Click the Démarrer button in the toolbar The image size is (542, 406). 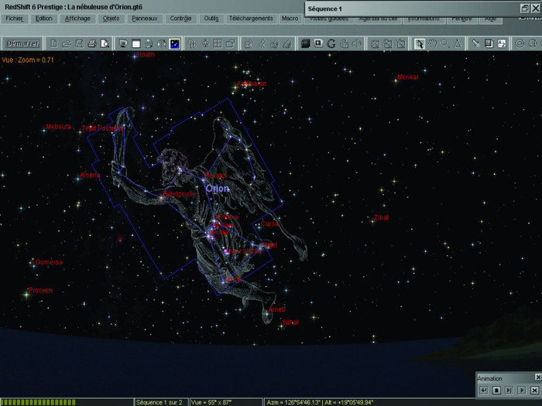point(22,44)
